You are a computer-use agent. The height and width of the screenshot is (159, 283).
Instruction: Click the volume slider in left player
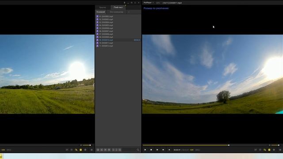87,145
